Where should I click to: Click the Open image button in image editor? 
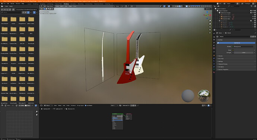coord(27,106)
